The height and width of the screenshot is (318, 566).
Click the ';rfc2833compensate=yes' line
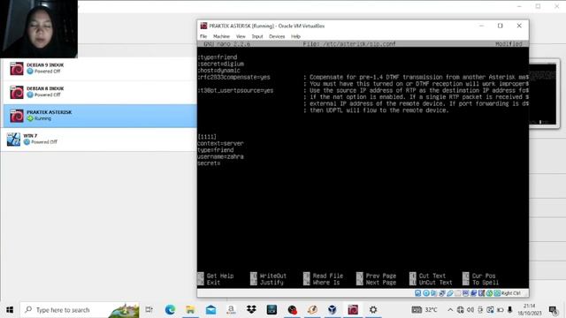pos(233,77)
